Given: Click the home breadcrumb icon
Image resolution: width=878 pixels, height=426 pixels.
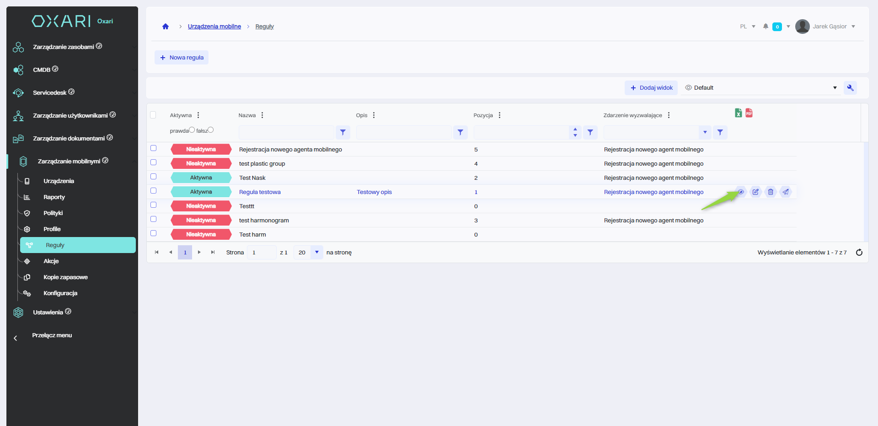Looking at the screenshot, I should click(166, 27).
